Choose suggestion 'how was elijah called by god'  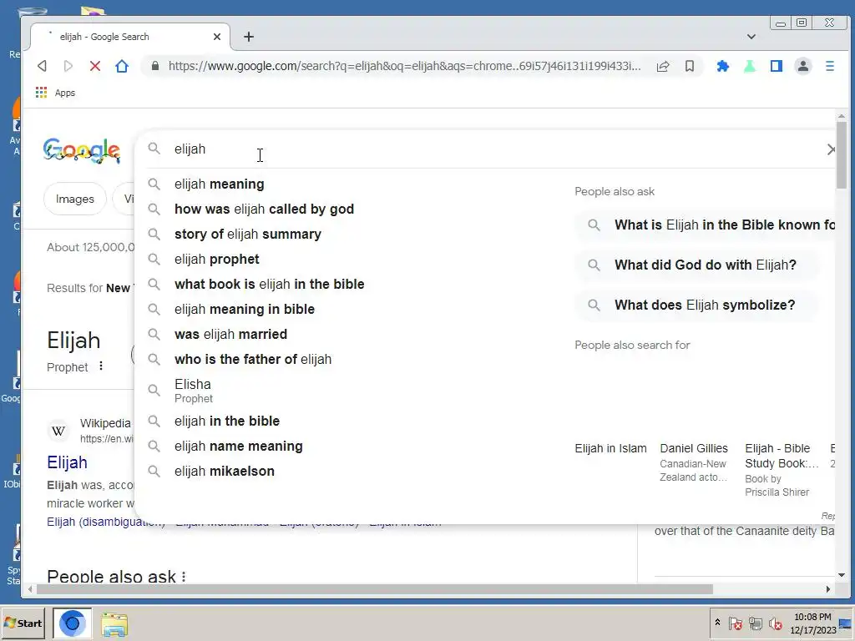(264, 209)
